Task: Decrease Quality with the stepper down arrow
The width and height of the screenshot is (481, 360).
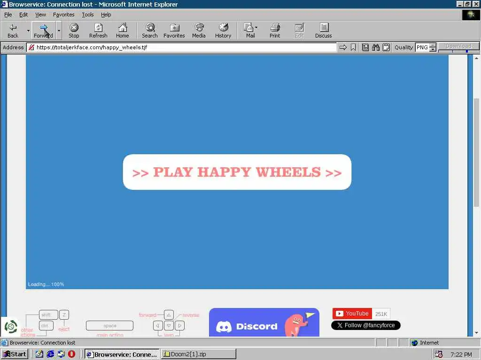Action: 433,49
